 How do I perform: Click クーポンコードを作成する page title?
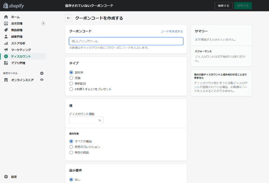99,18
